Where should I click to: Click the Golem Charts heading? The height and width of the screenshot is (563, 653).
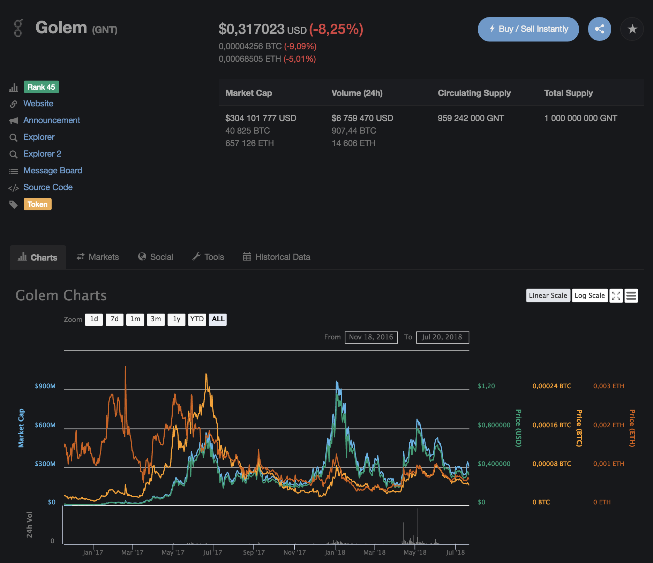coord(61,295)
